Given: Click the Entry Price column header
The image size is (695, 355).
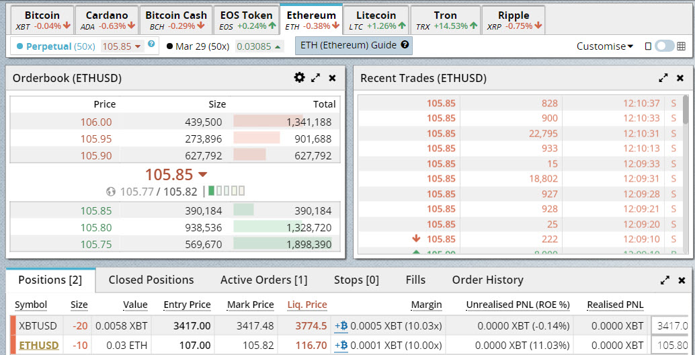Looking at the screenshot, I should click(x=187, y=305).
